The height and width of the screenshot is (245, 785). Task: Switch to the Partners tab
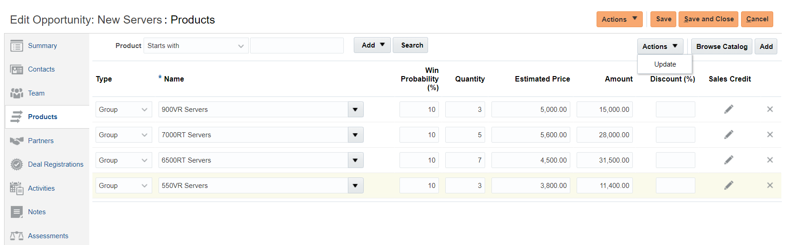pyautogui.click(x=41, y=141)
